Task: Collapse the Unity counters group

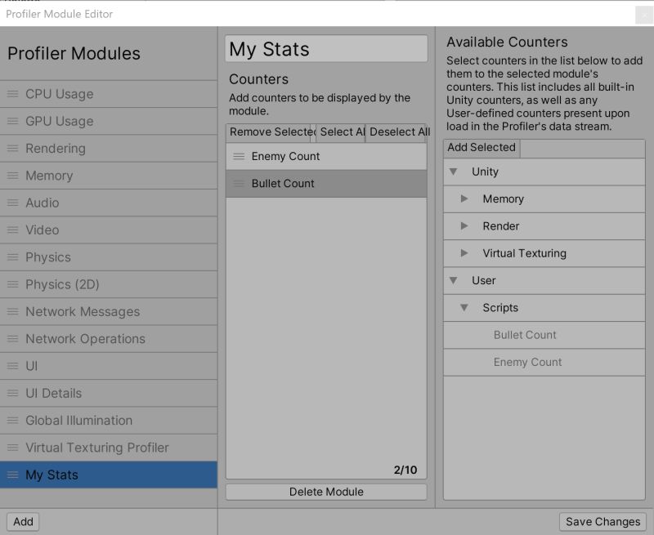Action: (455, 172)
